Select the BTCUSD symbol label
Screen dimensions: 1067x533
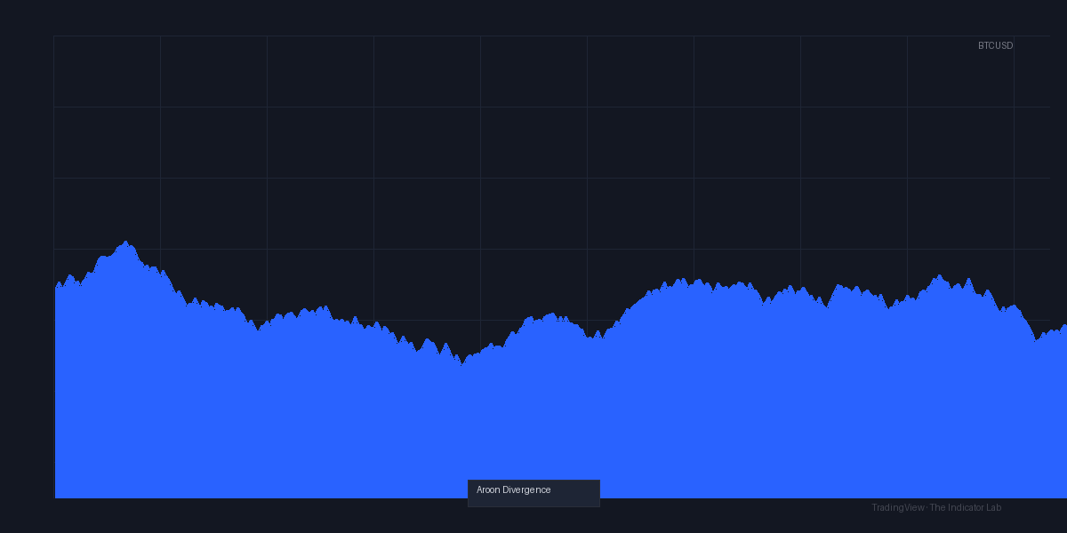point(995,45)
